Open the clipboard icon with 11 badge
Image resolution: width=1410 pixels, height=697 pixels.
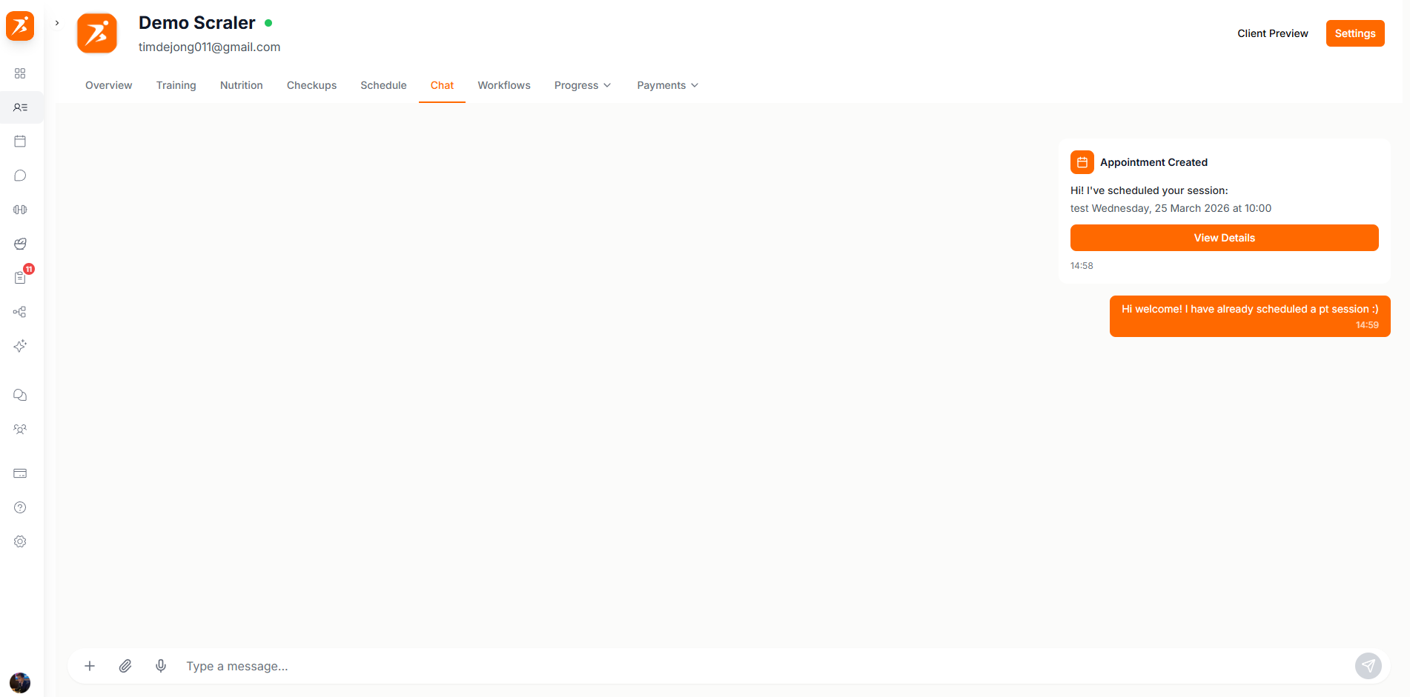click(x=20, y=278)
